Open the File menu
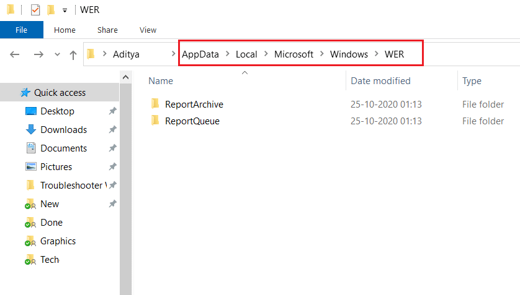Viewport: 520px width, 295px height. [x=21, y=30]
